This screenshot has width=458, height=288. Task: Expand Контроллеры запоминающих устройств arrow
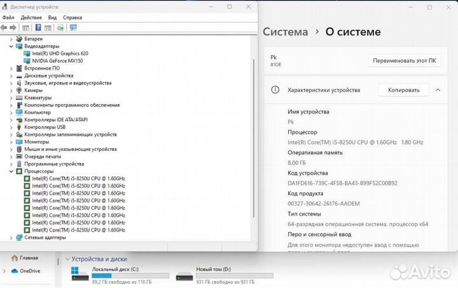pos(11,134)
